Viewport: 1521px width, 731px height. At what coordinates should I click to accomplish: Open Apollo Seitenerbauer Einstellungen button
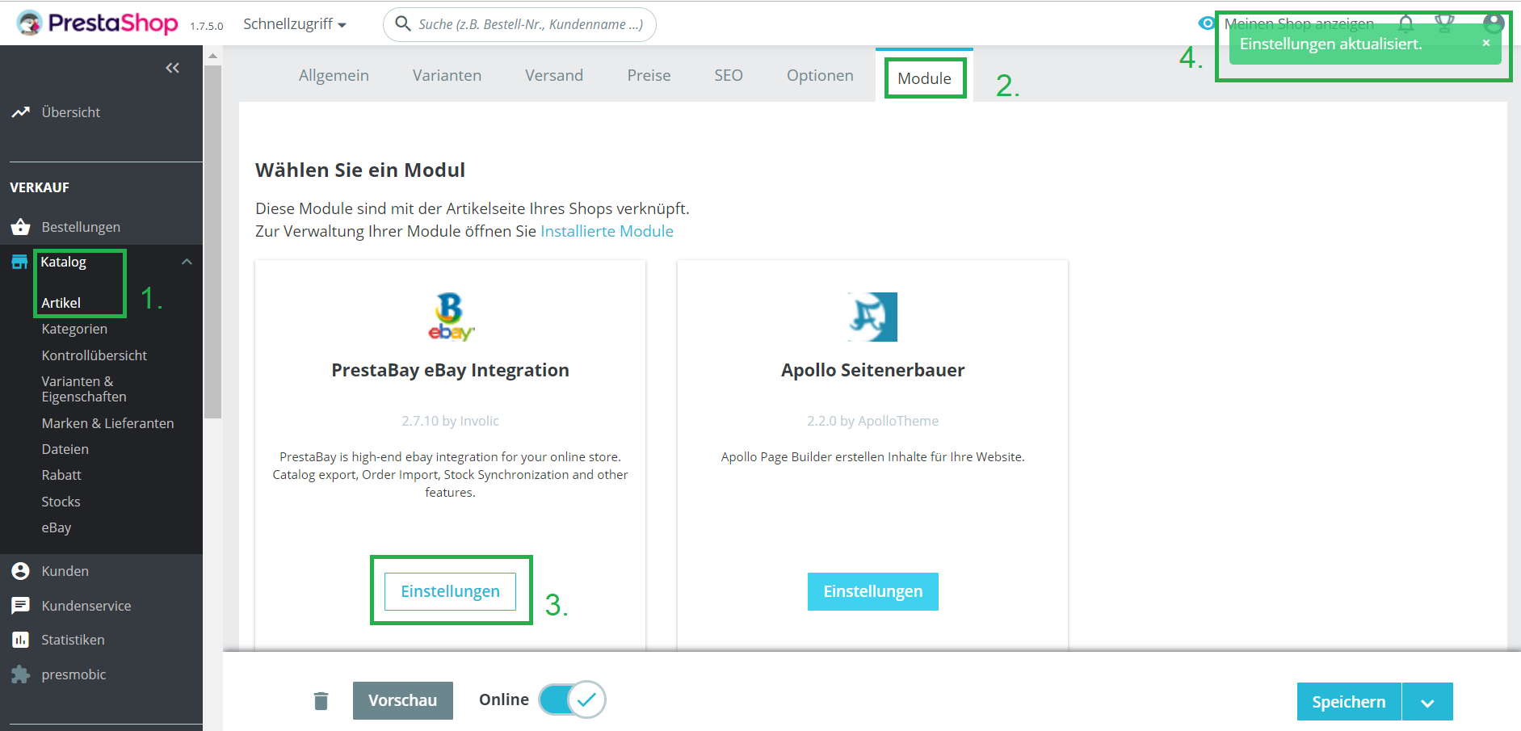[873, 591]
